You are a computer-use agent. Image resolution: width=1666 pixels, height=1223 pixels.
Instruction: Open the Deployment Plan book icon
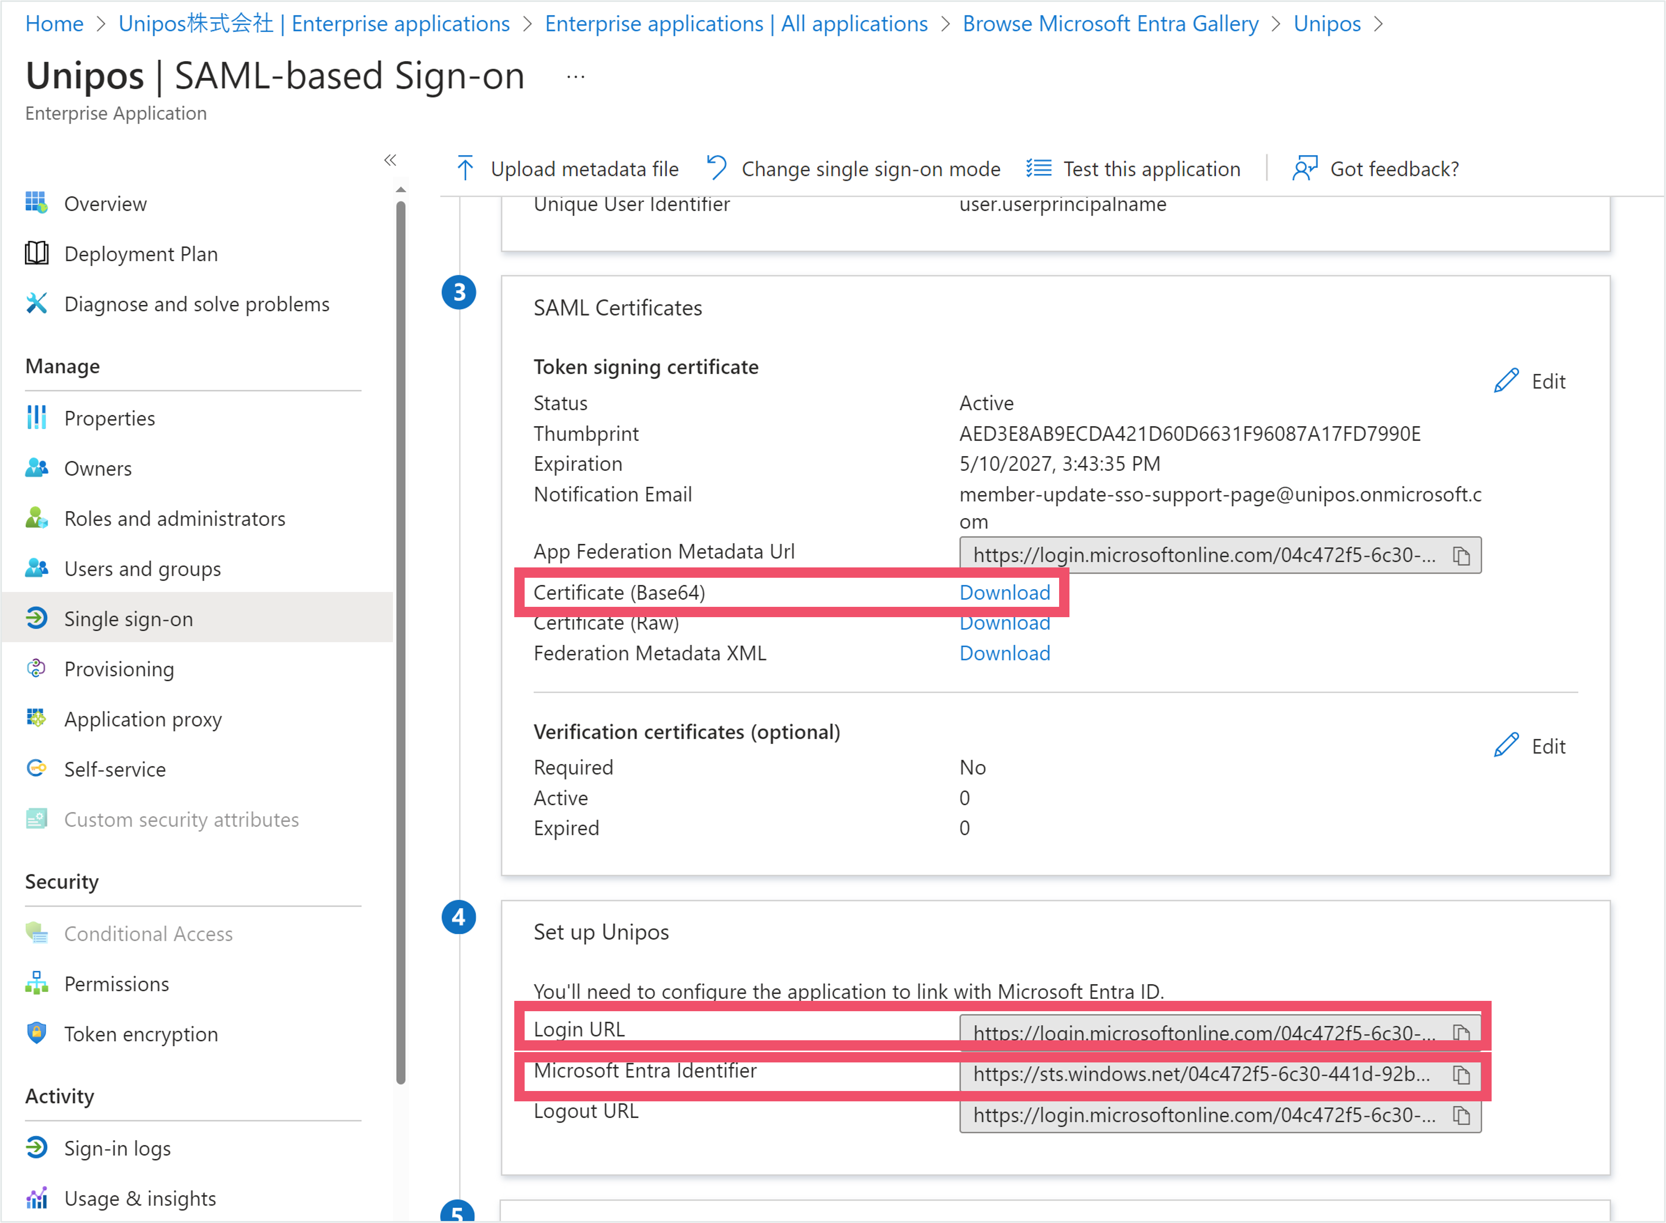[x=36, y=253]
